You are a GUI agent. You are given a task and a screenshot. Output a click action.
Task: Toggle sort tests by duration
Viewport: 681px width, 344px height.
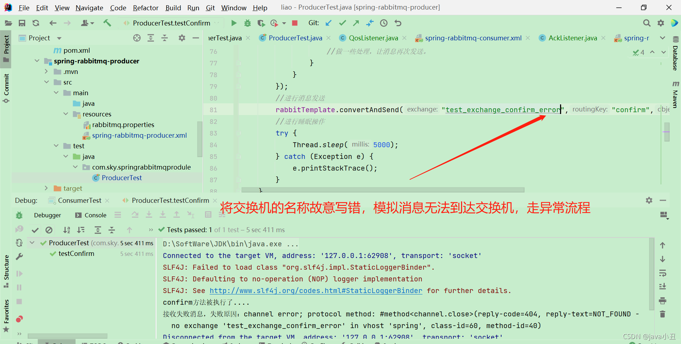click(81, 230)
